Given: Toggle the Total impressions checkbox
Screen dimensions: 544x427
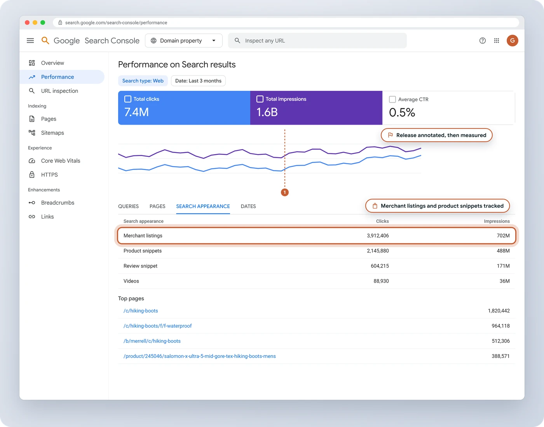Looking at the screenshot, I should (x=260, y=99).
